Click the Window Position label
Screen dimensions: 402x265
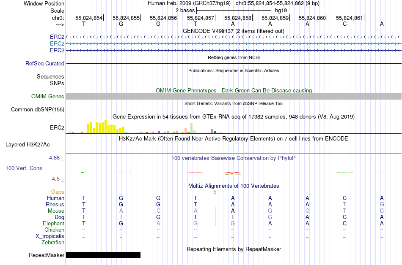pos(44,3)
